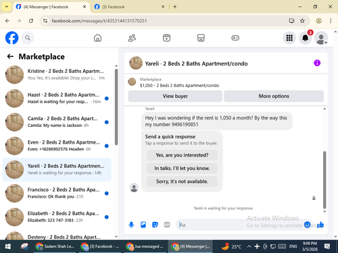Reload the page with browser refresh icon
The height and width of the screenshot is (253, 338).
click(31, 21)
